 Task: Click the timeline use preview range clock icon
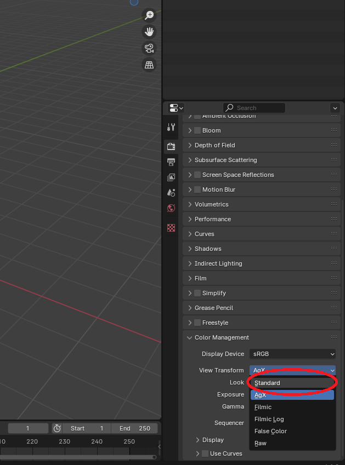[x=57, y=428]
